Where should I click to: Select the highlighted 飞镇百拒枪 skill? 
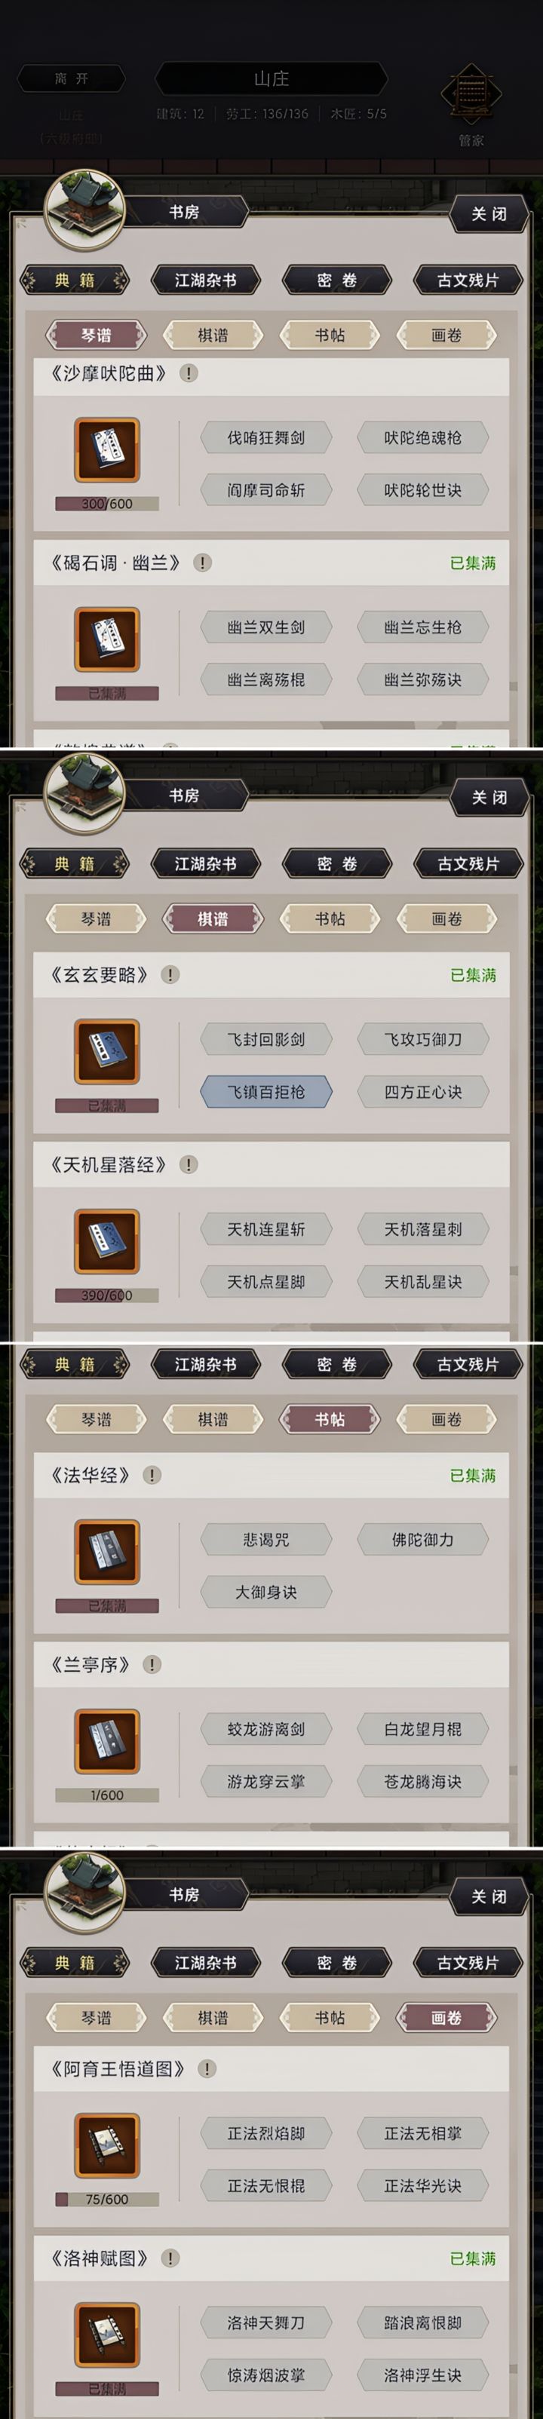point(266,1092)
